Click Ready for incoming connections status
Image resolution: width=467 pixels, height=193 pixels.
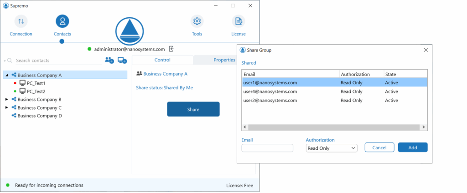tap(49, 185)
